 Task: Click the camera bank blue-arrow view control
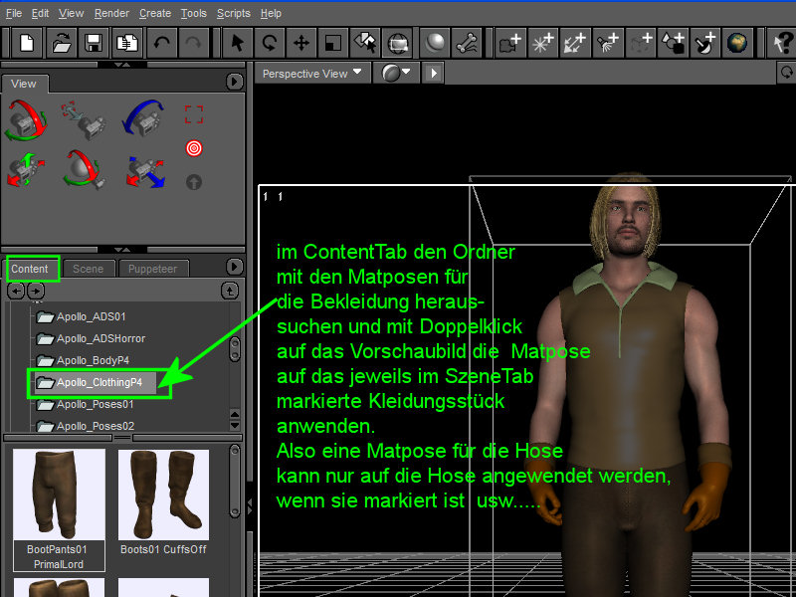click(143, 117)
